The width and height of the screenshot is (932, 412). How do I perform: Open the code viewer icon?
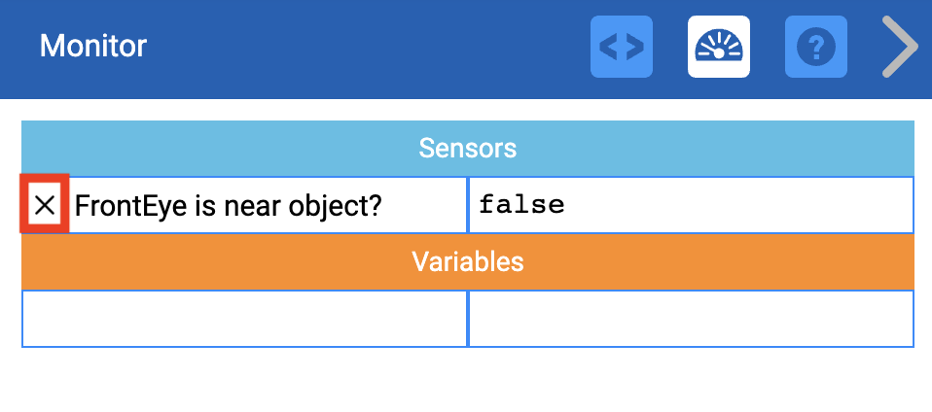pos(621,47)
